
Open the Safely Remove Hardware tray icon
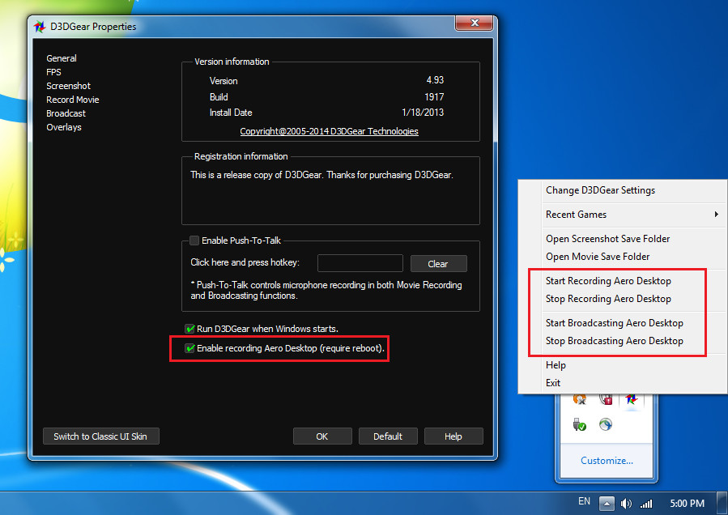pyautogui.click(x=578, y=423)
